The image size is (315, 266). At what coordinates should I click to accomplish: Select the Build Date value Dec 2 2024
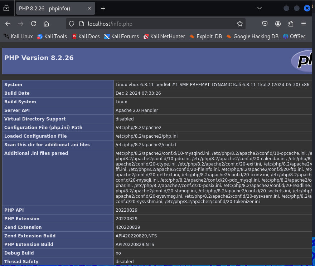[138, 93]
